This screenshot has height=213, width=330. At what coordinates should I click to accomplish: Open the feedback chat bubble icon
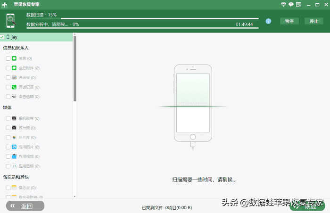[x=291, y=4]
